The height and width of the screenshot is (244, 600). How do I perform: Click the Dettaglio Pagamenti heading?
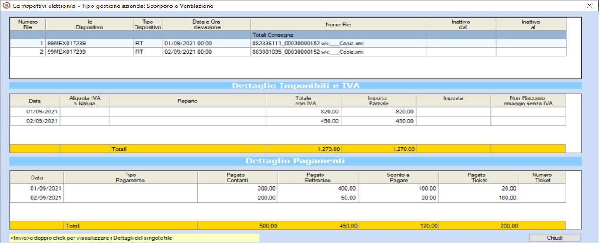295,161
